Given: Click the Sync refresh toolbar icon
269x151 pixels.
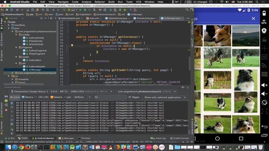Looking at the screenshot, I should pyautogui.click(x=11, y=10).
